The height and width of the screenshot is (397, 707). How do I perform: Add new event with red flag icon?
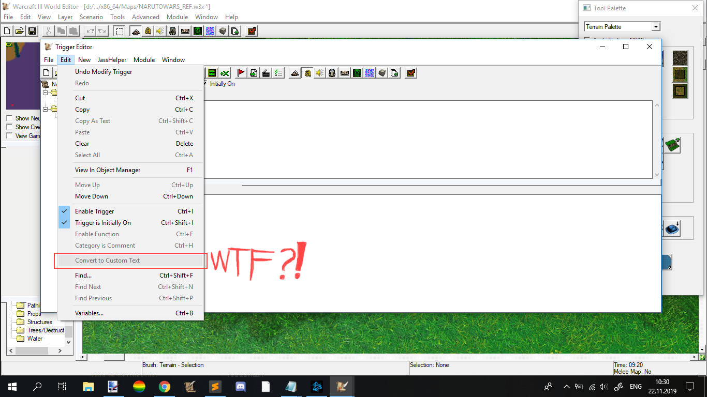click(241, 73)
